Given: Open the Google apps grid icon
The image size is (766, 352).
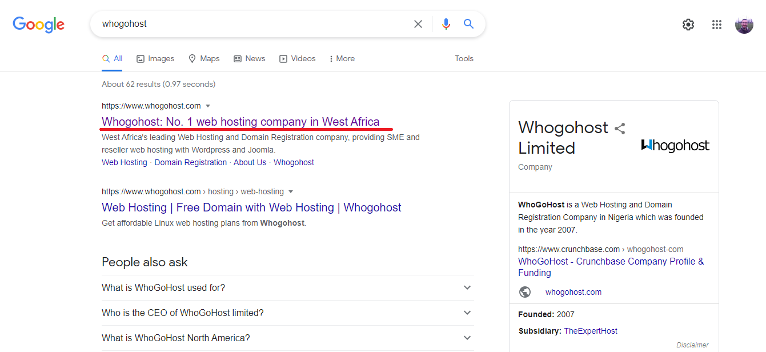Looking at the screenshot, I should [717, 25].
